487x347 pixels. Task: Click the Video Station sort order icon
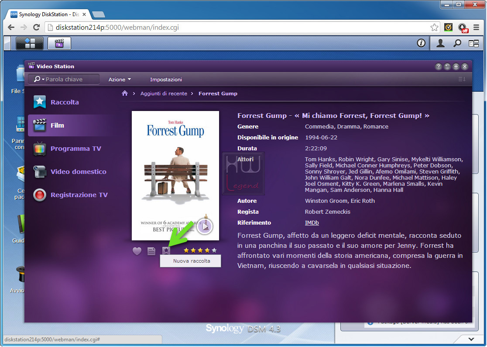coord(462,79)
